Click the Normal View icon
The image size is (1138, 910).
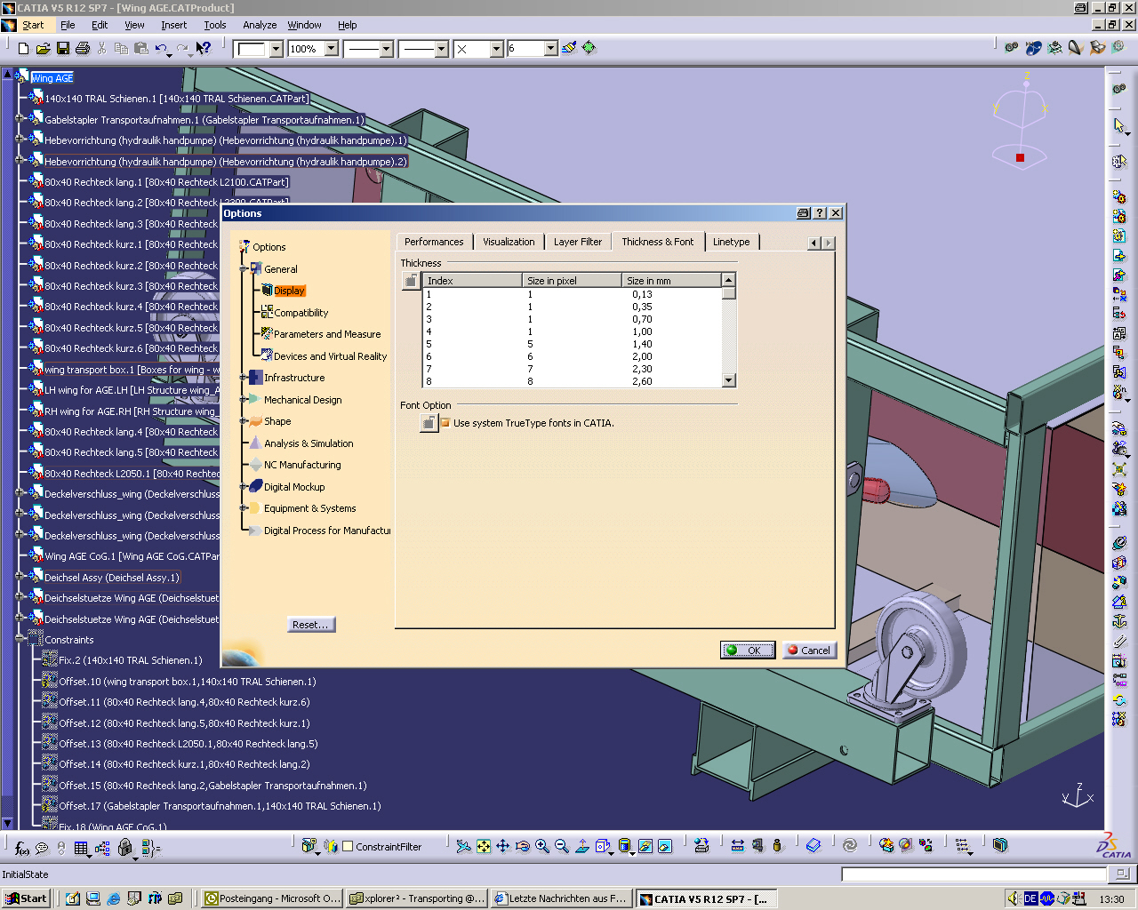pyautogui.click(x=581, y=846)
